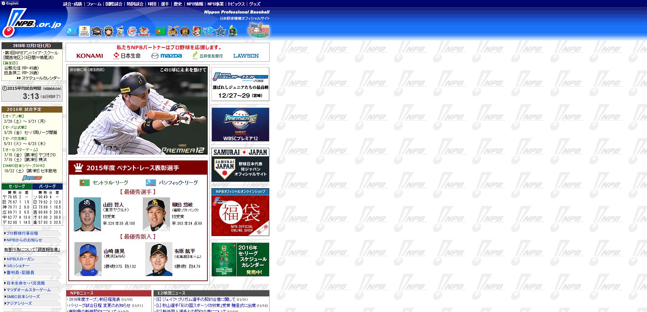Open the Seibu Lions team logo
Viewport: 647px width, 312px height.
coord(132,32)
